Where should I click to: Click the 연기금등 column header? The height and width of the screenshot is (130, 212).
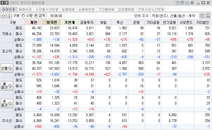pyautogui.click(x=170, y=22)
